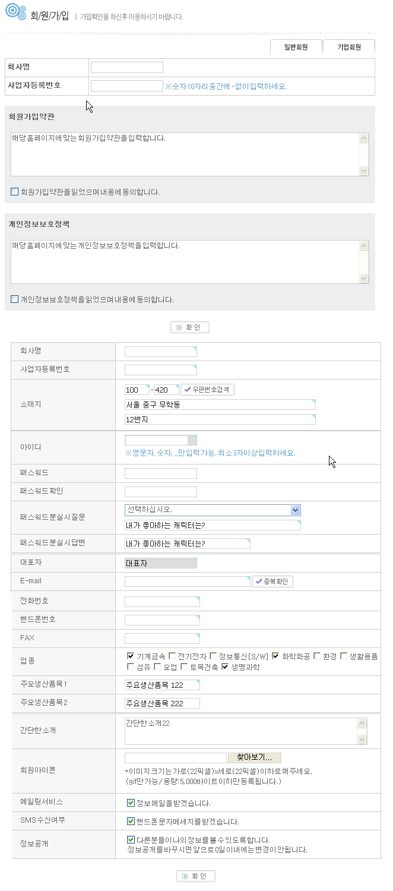The width and height of the screenshot is (393, 891).
Task: Focus the FAX number input field
Action: point(162,639)
